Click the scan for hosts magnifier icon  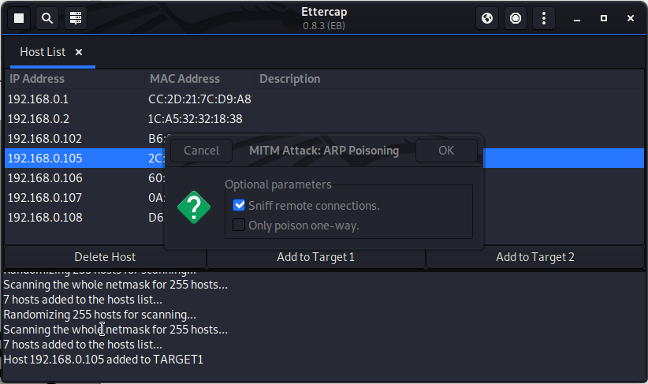tap(47, 18)
